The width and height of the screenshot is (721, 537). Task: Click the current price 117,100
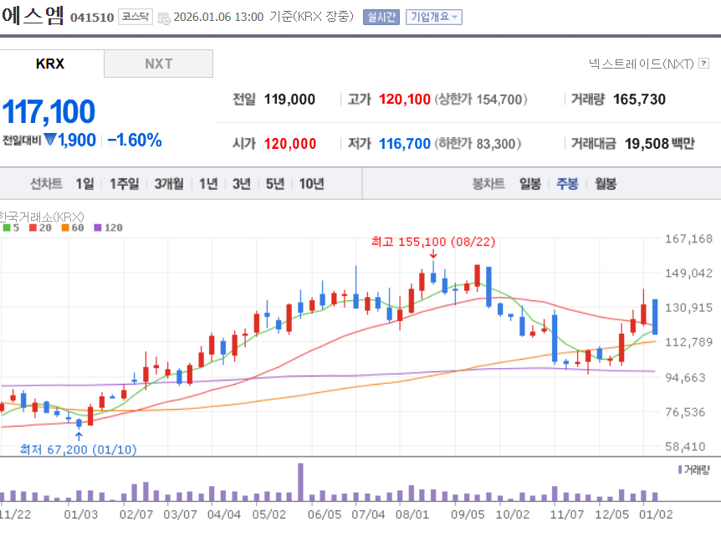49,112
